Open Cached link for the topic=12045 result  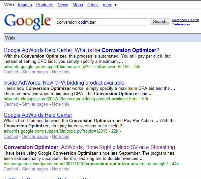11,136
